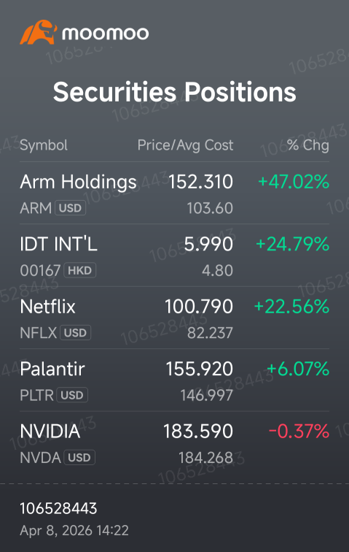Click the USD badge next to PLTR
This screenshot has width=349, height=552.
tap(72, 395)
